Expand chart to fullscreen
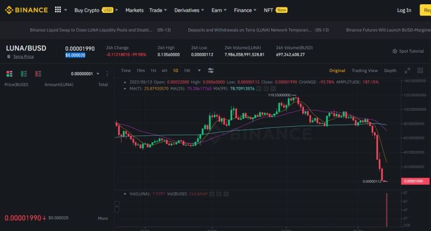 407,71
